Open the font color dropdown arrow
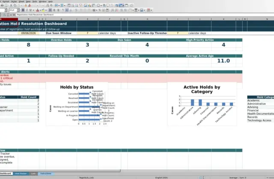 40,10
